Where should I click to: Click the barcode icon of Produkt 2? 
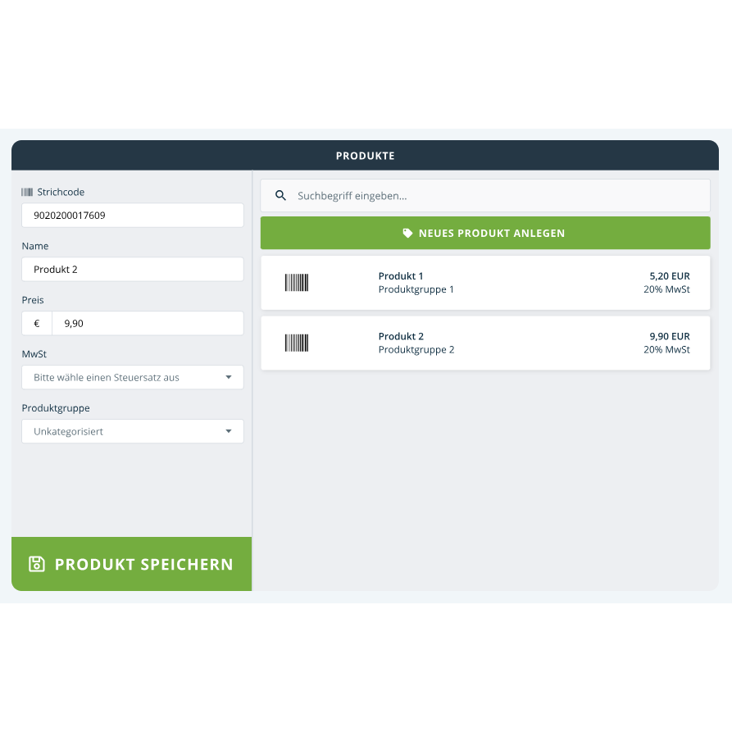coord(297,343)
